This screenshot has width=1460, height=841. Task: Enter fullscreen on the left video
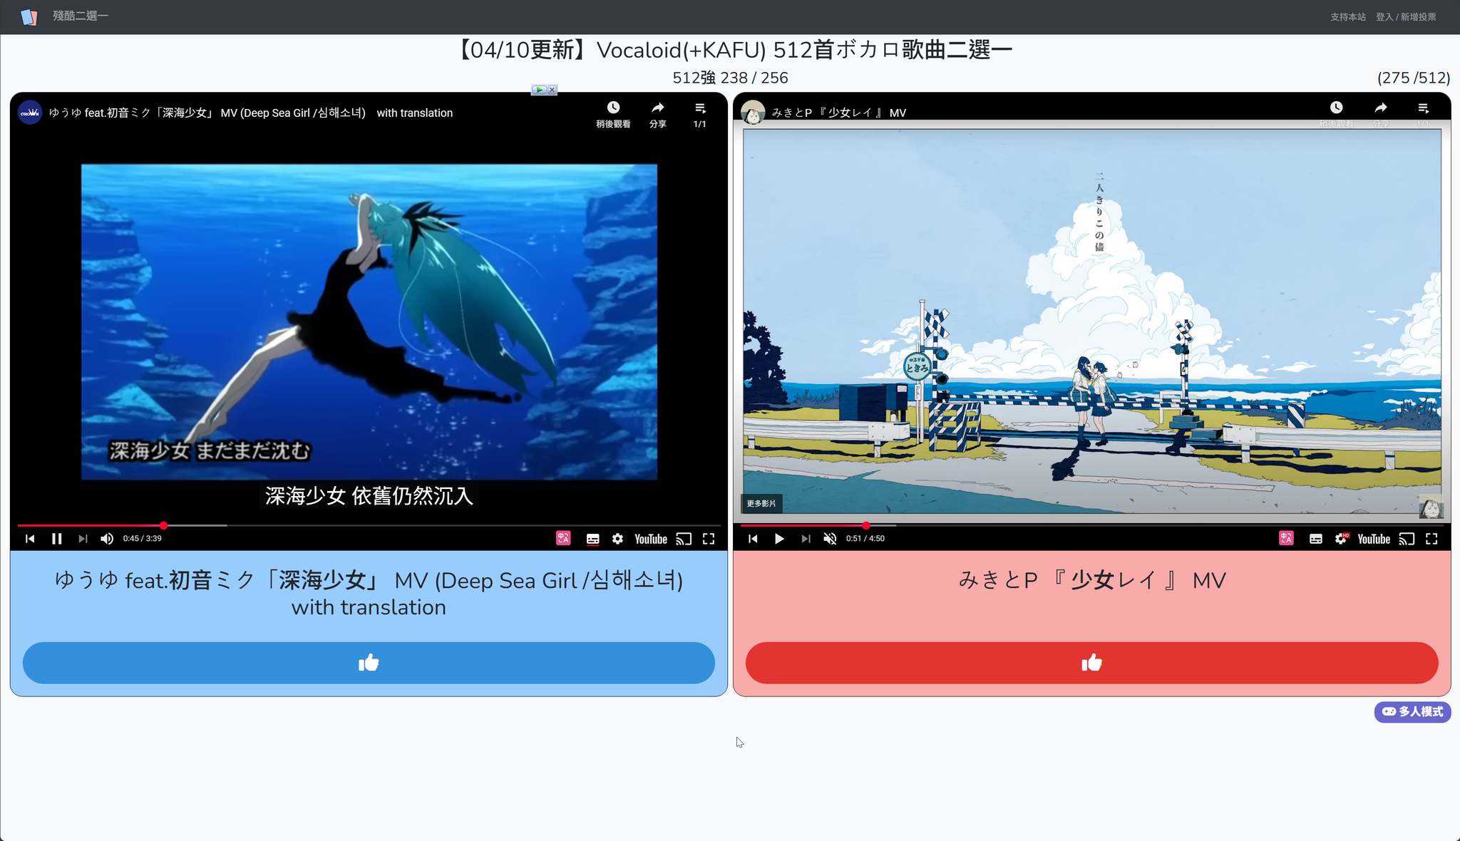tap(709, 539)
